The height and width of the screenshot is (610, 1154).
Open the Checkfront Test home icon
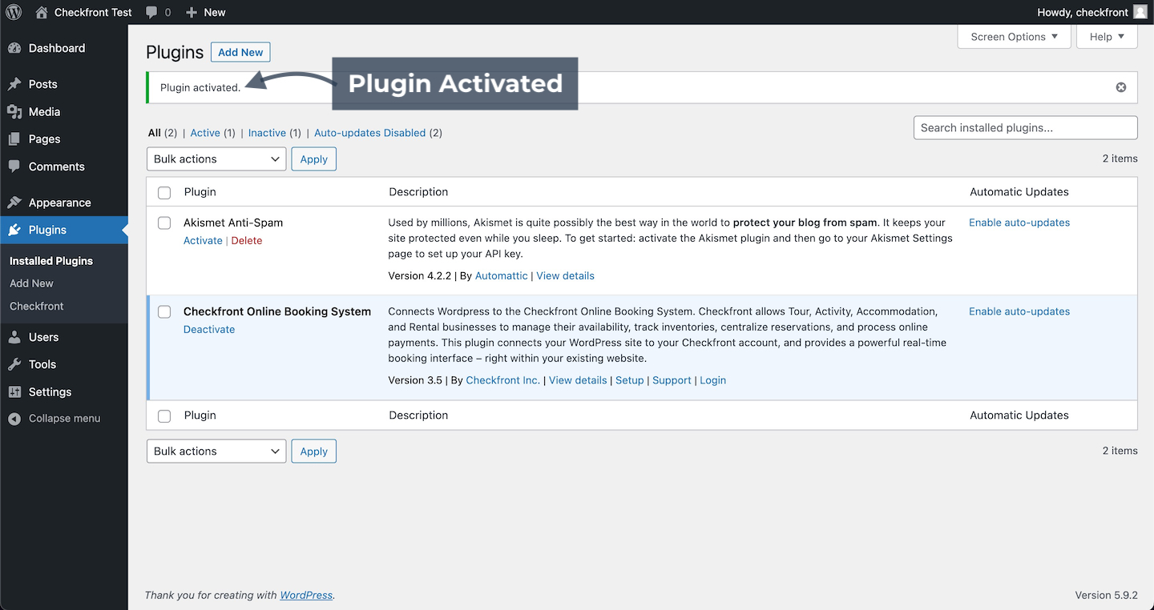[x=42, y=12]
